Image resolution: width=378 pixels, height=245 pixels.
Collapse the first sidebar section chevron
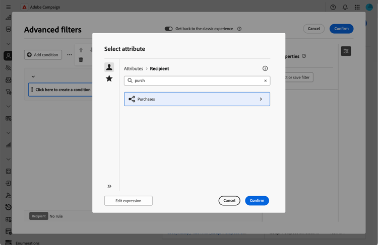coord(9,44)
